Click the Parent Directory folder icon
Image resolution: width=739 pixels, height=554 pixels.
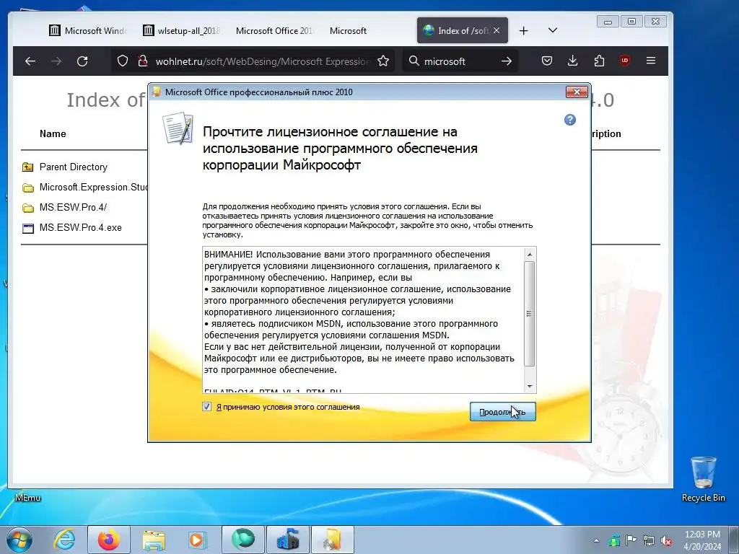click(x=28, y=167)
